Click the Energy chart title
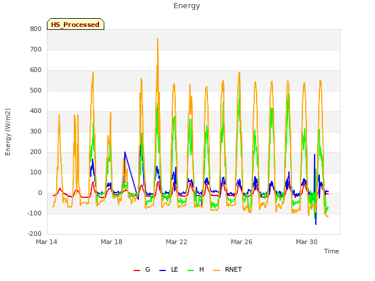This screenshot has height=281, width=375. coord(187,6)
